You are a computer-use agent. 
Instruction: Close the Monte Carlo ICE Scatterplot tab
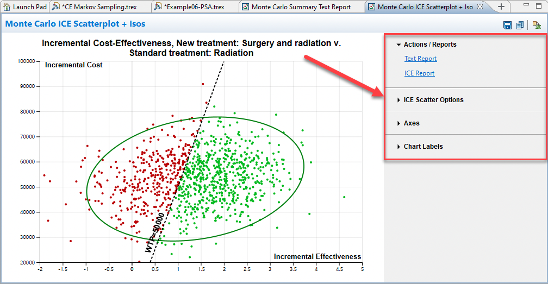[479, 7]
